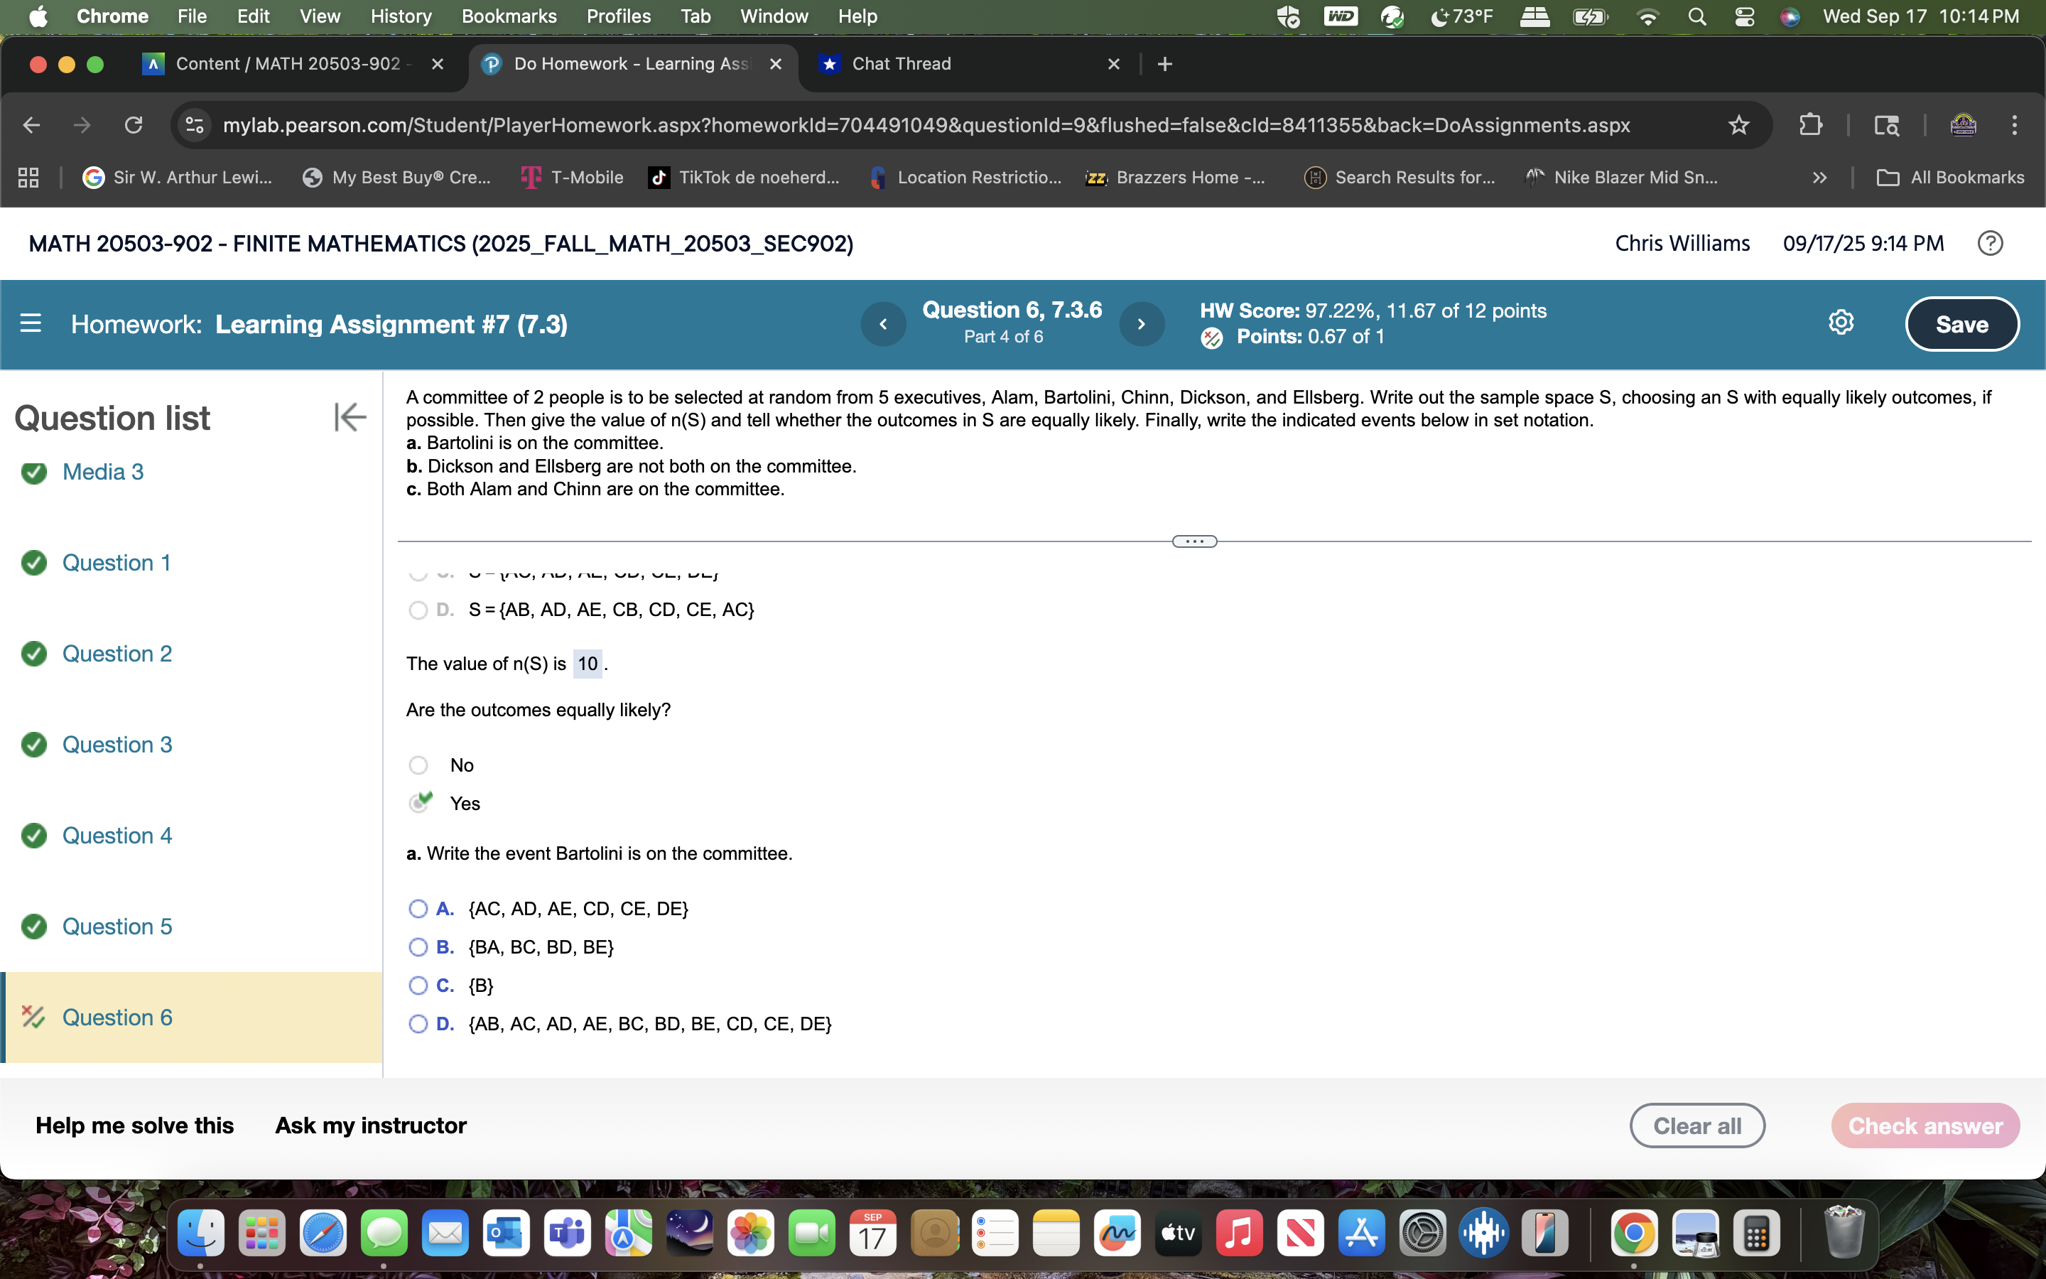Bookmark this page with the star icon

(1739, 124)
